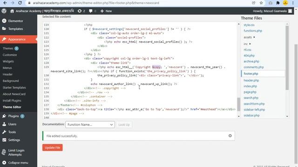Open the Widgets page
The height and width of the screenshot is (167, 298).
coord(8,61)
